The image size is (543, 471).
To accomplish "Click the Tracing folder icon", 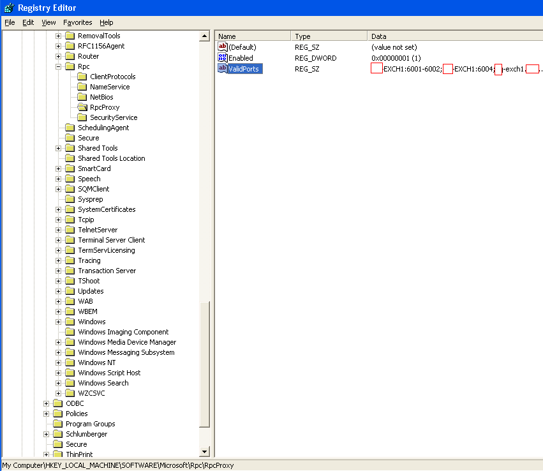I will pos(70,260).
